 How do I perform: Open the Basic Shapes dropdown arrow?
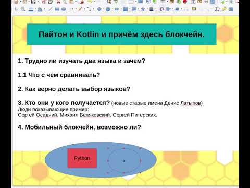pyautogui.click(x=103, y=9)
